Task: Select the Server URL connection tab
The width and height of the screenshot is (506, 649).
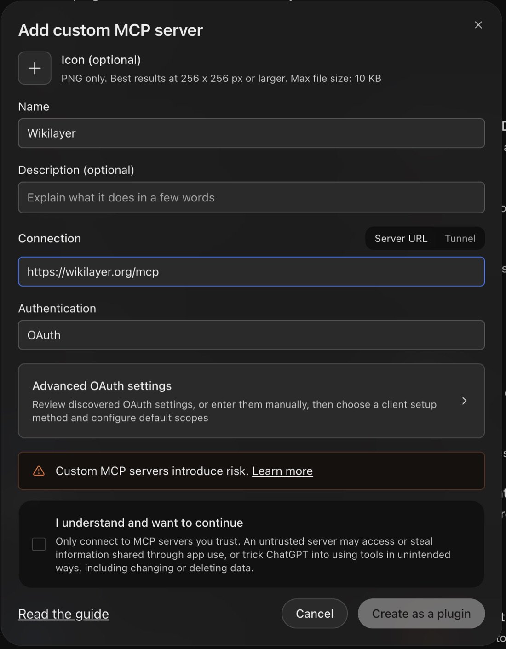Action: pos(401,238)
